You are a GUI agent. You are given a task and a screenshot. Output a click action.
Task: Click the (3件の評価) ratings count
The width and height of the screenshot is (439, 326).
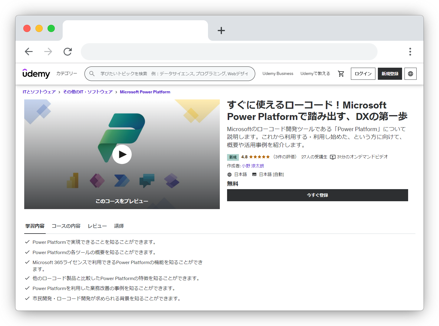click(285, 157)
